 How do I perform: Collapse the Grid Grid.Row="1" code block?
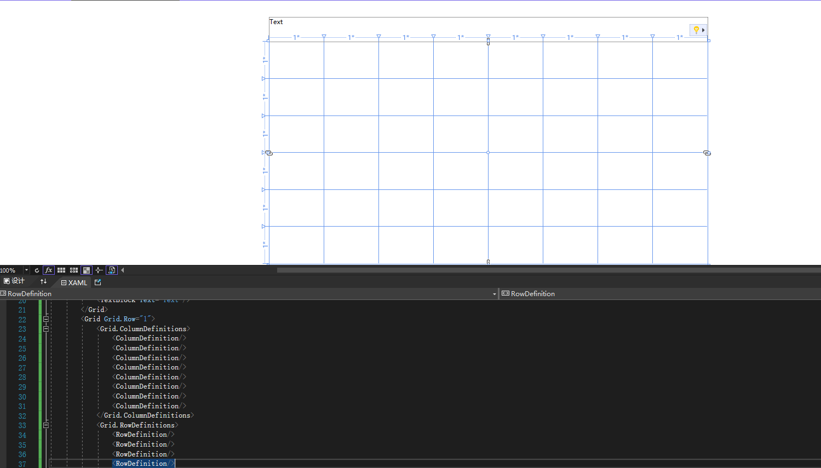tap(46, 319)
